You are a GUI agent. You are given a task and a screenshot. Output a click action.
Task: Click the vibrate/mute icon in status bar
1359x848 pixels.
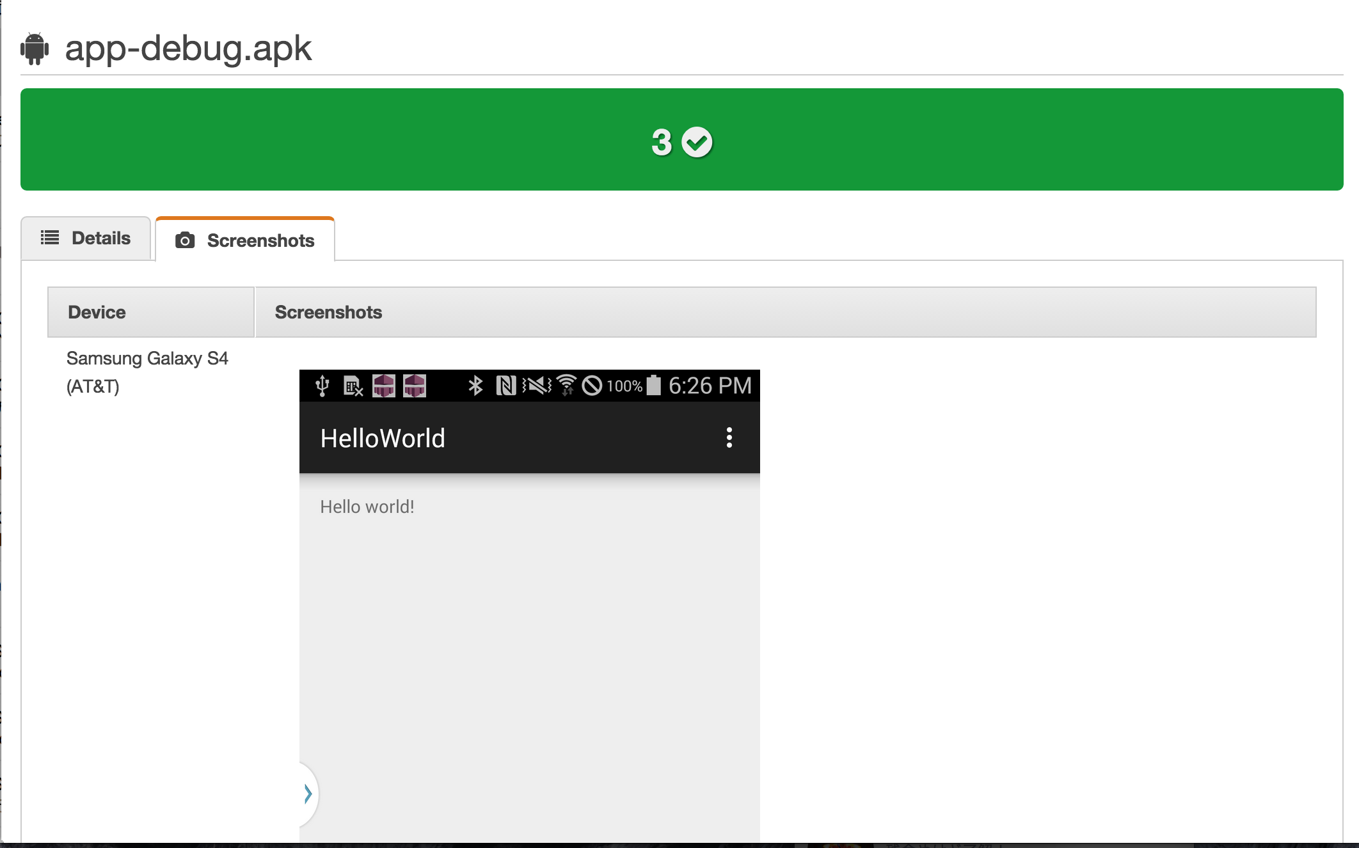pos(536,386)
